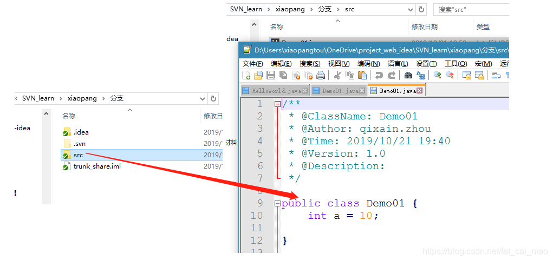Click the Copy toolbar icon
553x261 pixels.
coord(349,75)
